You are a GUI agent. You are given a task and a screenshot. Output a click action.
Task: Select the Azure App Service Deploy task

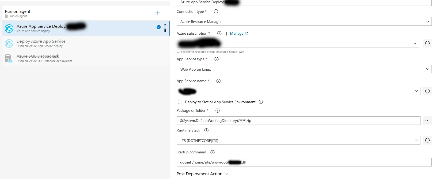click(86, 28)
